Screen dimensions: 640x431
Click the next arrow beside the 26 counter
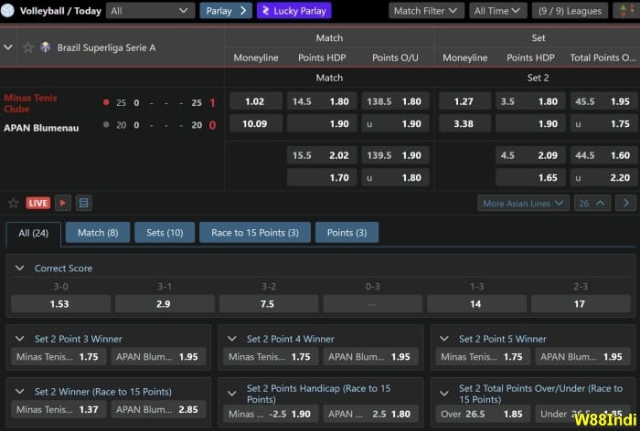click(625, 203)
